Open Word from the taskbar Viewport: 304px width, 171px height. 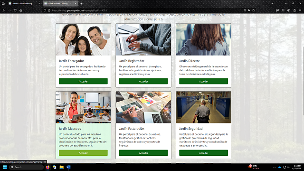[x=68, y=167]
